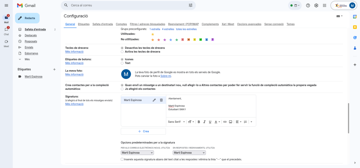
Task: Click the Redacta compose button
Action: [27, 18]
